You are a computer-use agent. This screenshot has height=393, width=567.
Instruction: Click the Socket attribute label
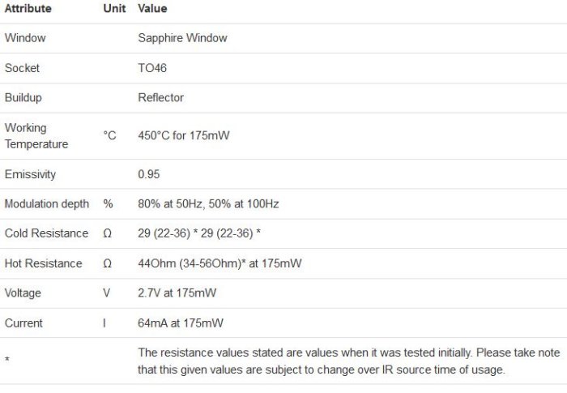tap(22, 68)
